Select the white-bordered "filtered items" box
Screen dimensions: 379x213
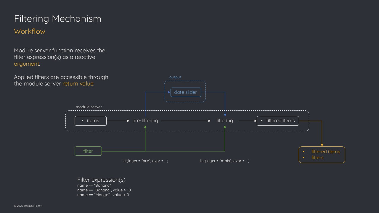(278, 121)
